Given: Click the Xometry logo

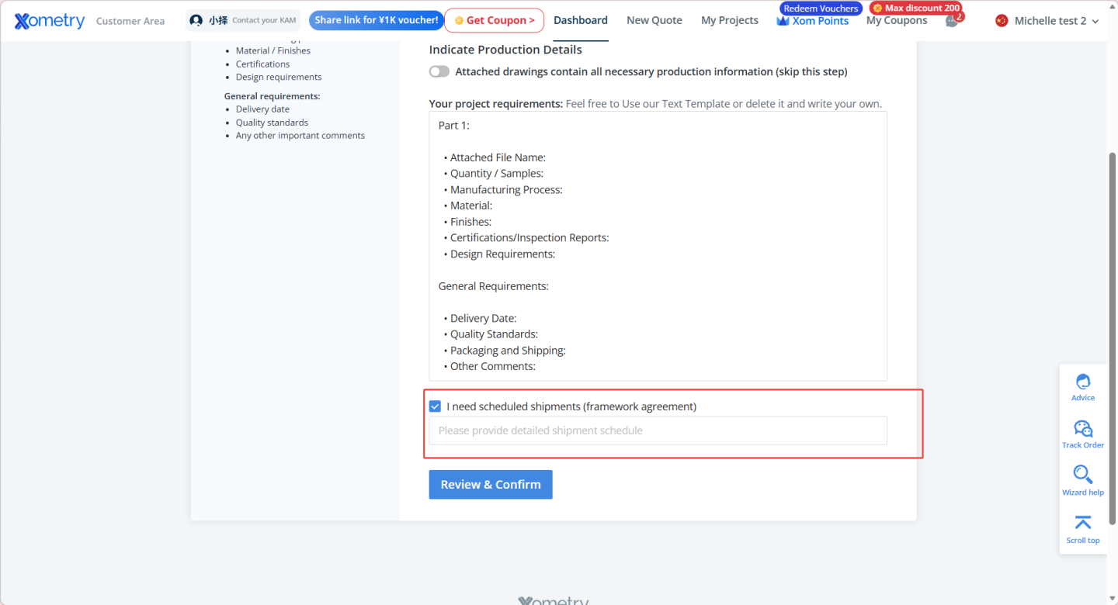Looking at the screenshot, I should (50, 21).
